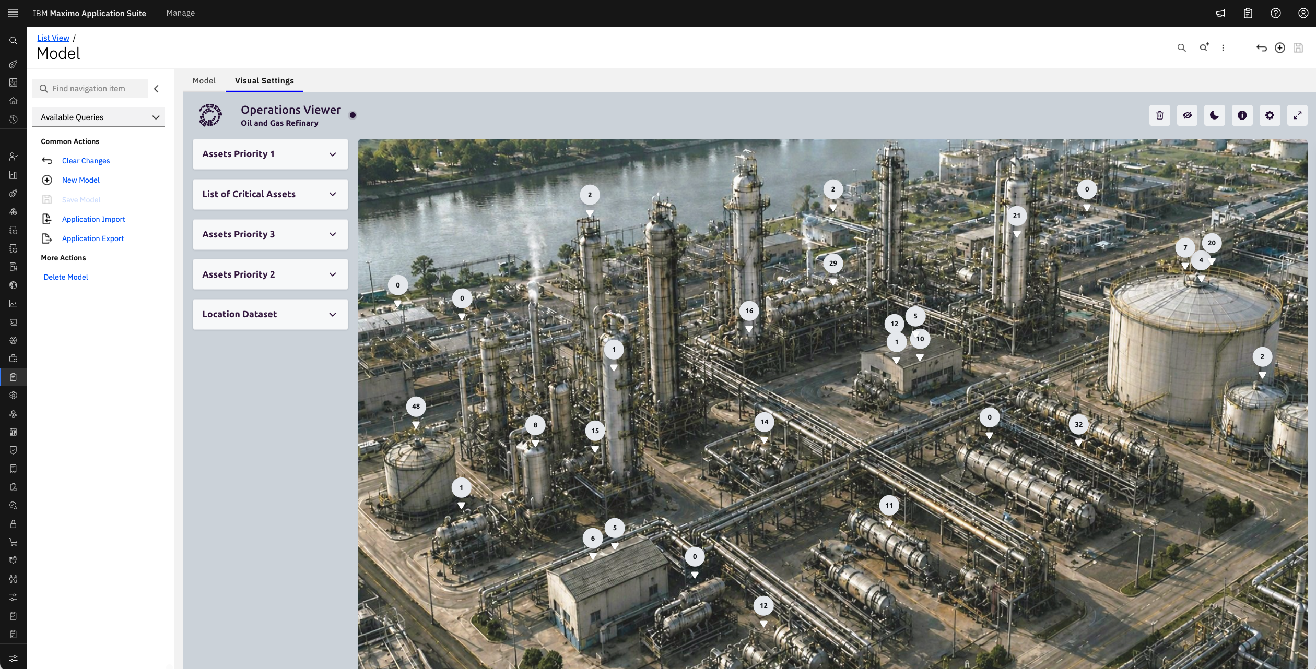The width and height of the screenshot is (1316, 669).
Task: Click the shield icon in the left rail
Action: pyautogui.click(x=14, y=450)
